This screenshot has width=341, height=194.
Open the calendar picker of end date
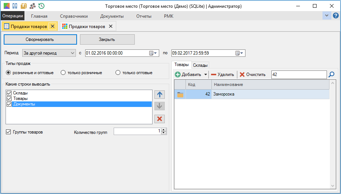point(239,53)
